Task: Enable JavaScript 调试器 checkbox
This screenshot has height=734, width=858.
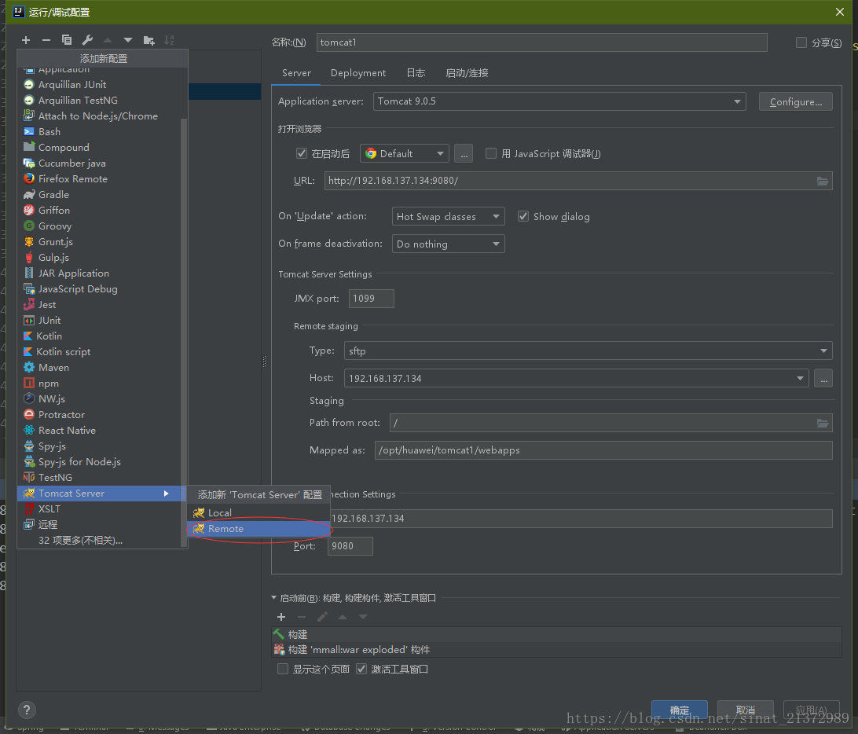Action: tap(491, 153)
